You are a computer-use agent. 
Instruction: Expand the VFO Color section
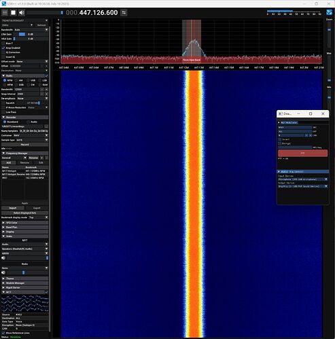click(x=24, y=223)
